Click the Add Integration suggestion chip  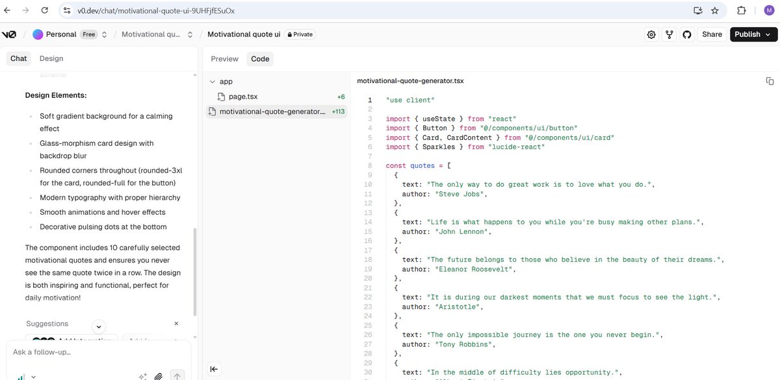coord(71,340)
